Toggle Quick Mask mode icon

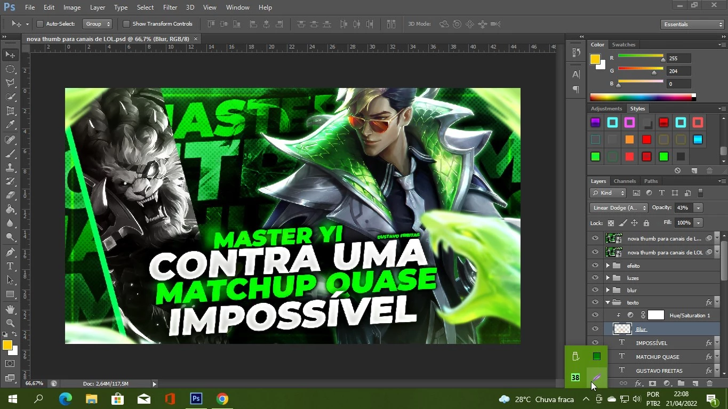[10, 364]
